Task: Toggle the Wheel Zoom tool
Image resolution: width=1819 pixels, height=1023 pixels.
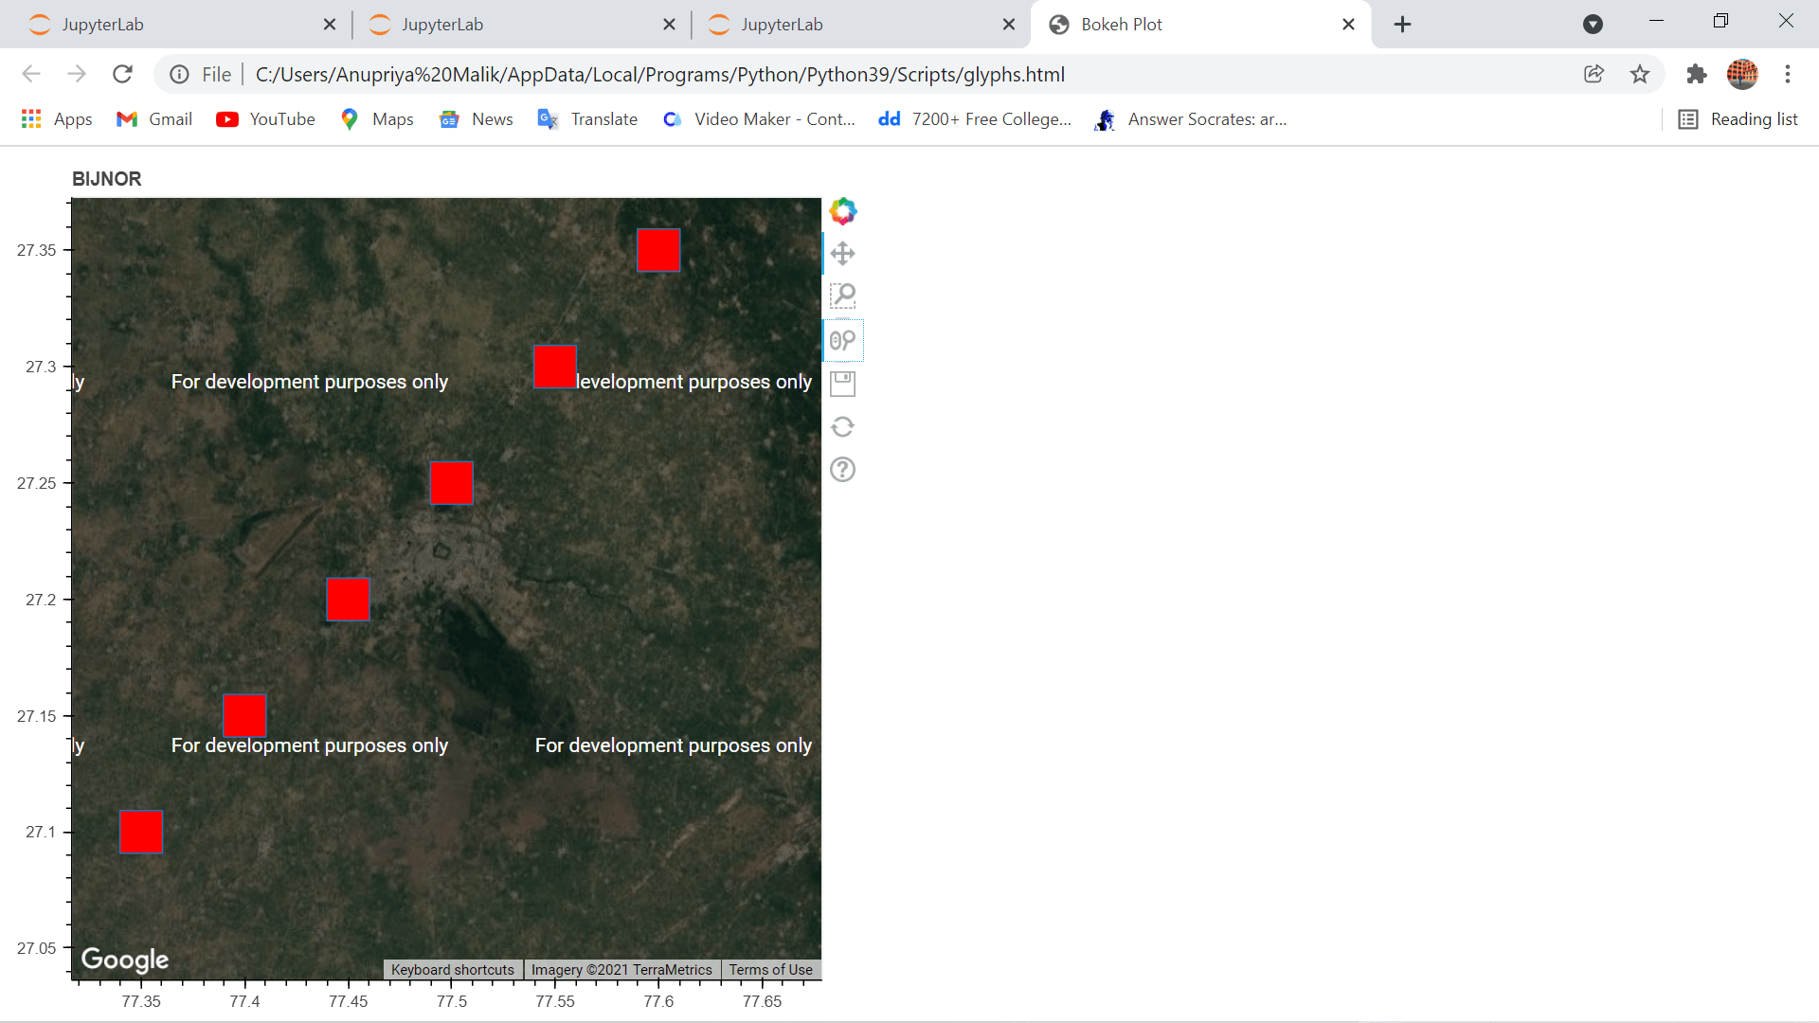Action: (x=842, y=340)
